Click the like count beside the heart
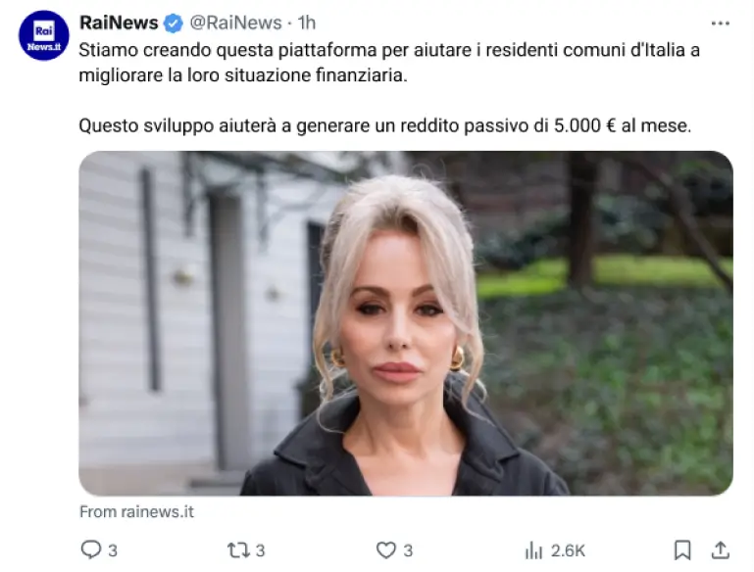This screenshot has width=754, height=572. pos(408,550)
